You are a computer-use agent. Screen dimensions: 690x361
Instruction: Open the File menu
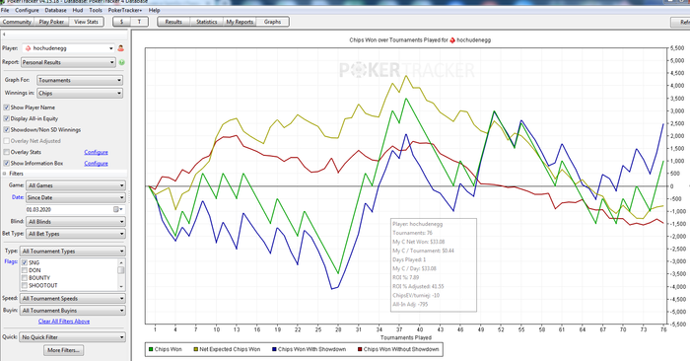click(x=5, y=10)
